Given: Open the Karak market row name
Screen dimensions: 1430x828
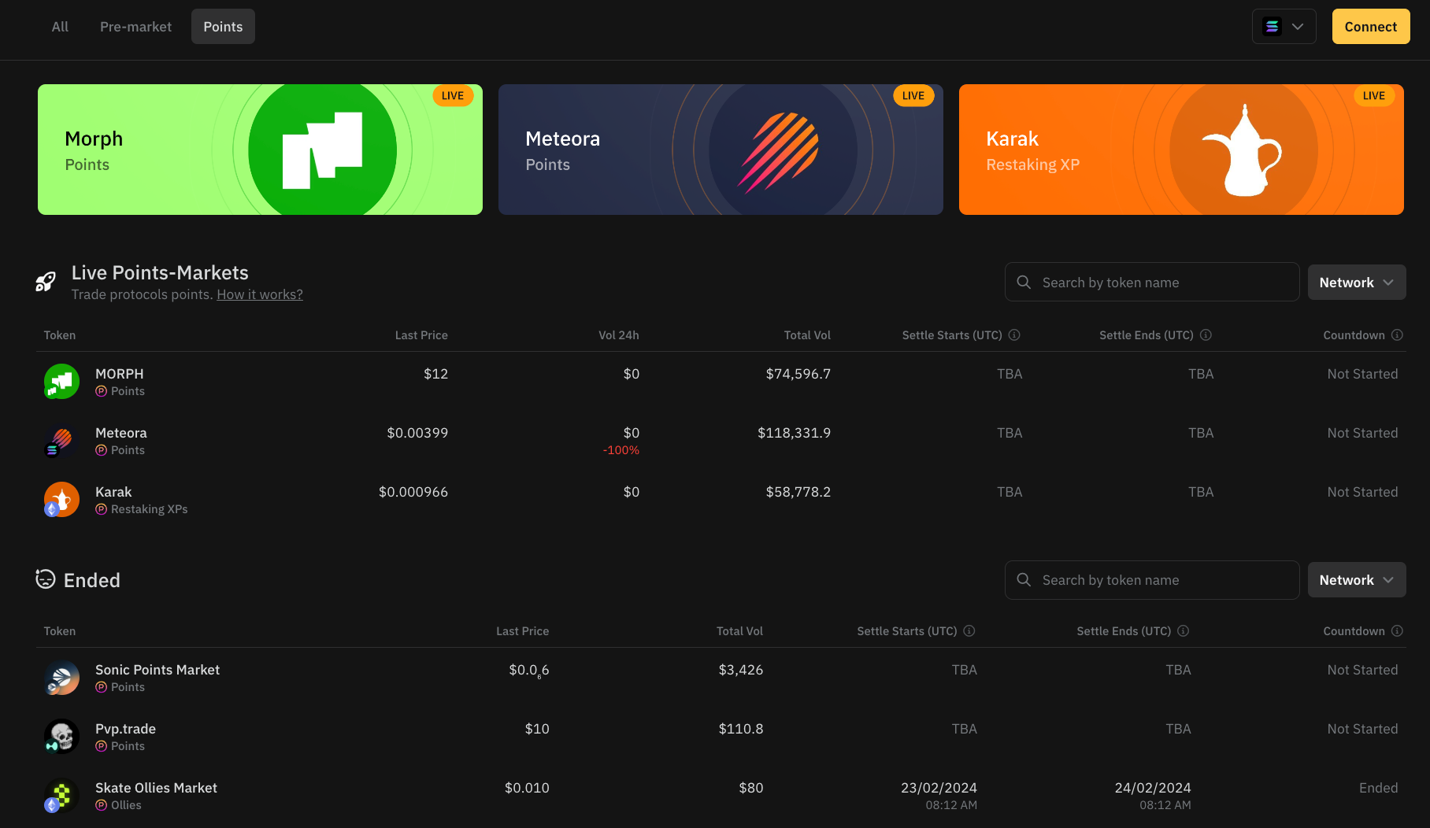Looking at the screenshot, I should [x=113, y=492].
